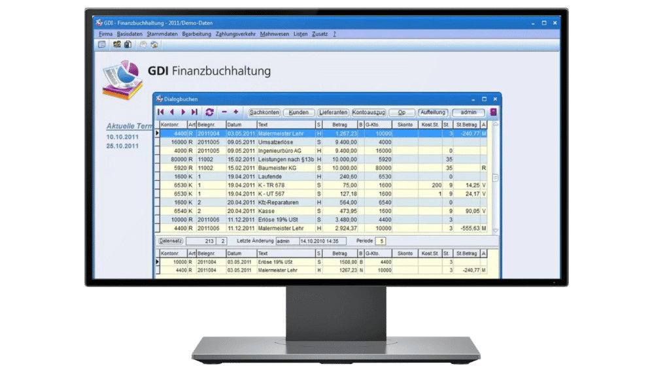This screenshot has width=667, height=375.
Task: Click date 25.10.2011 under Aktuelle Termine
Action: pyautogui.click(x=122, y=146)
